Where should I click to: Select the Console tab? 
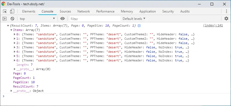(x=48, y=11)
